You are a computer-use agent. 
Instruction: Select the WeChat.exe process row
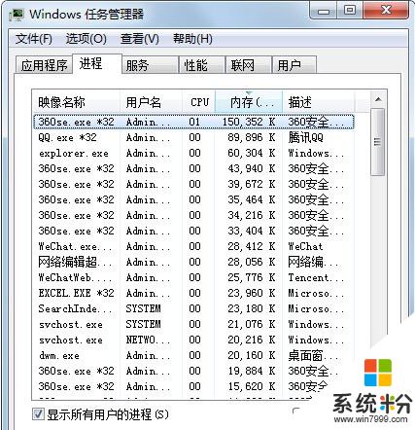193,246
